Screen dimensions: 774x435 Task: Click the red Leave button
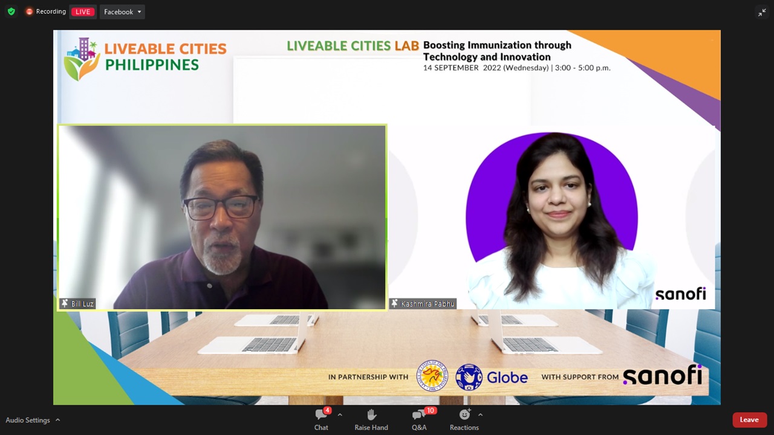coord(749,420)
